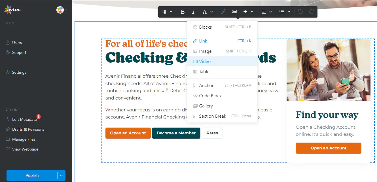This screenshot has height=182, width=377.
Task: Click the Manage Files folder icon
Action: [8, 139]
